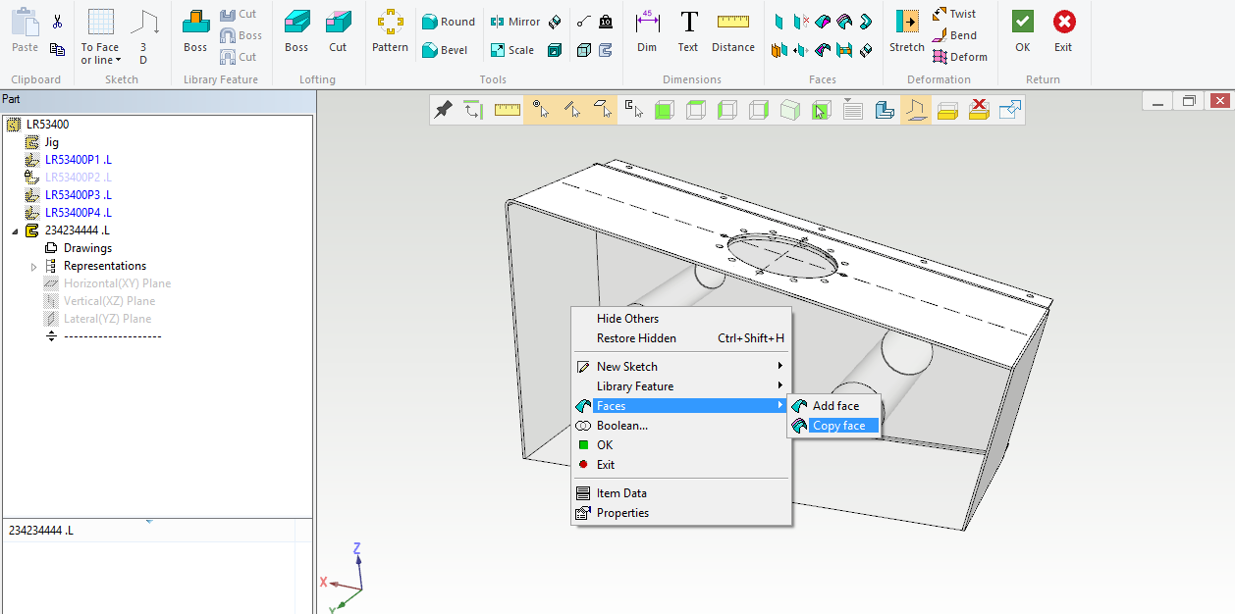
Task: Toggle the point selection filter
Action: [539, 111]
